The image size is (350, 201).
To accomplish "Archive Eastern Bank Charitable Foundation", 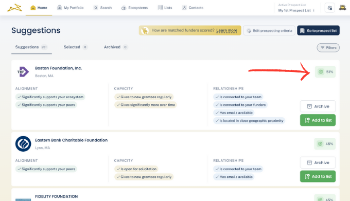I will point(318,162).
